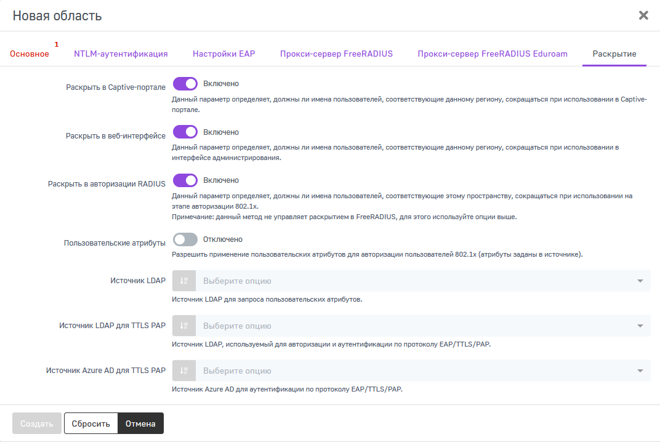Click the sort icon beside Источник LDAP
This screenshot has width=660, height=442.
tap(183, 281)
